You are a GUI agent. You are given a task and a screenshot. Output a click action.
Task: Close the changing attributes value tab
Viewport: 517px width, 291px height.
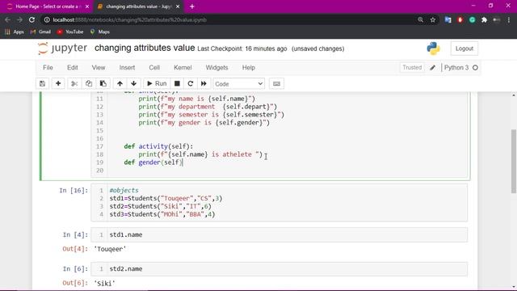click(x=178, y=6)
